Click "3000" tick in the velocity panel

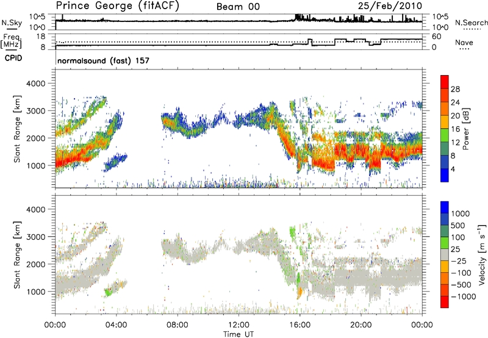[x=35, y=237]
